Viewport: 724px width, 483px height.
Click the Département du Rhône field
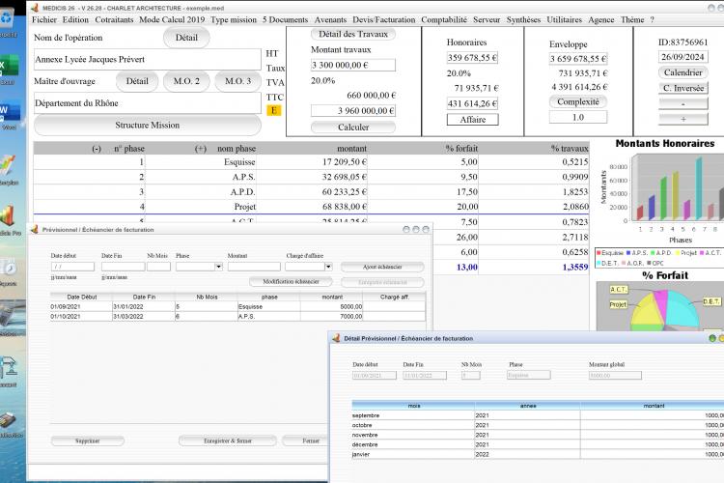[x=148, y=103]
